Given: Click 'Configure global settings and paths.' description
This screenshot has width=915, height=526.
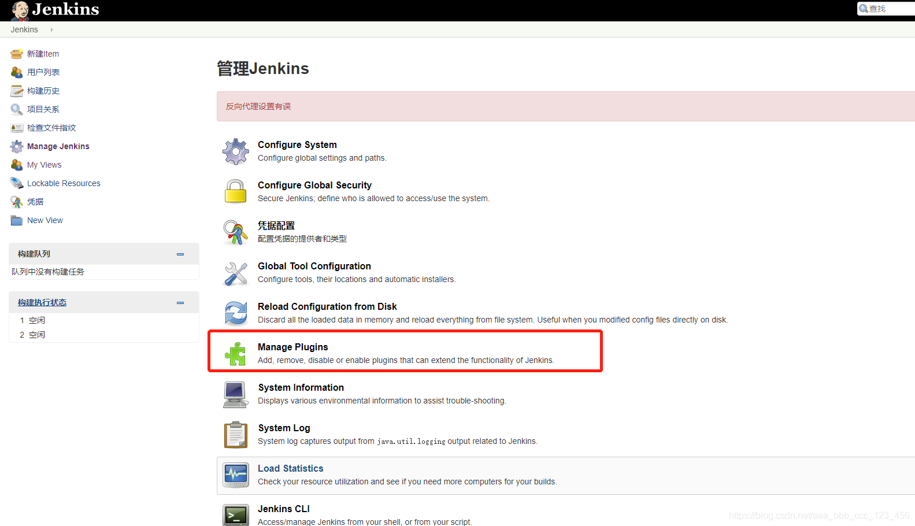Looking at the screenshot, I should (x=322, y=158).
